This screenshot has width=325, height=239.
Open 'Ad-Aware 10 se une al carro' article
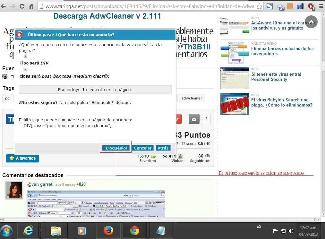pos(283,25)
